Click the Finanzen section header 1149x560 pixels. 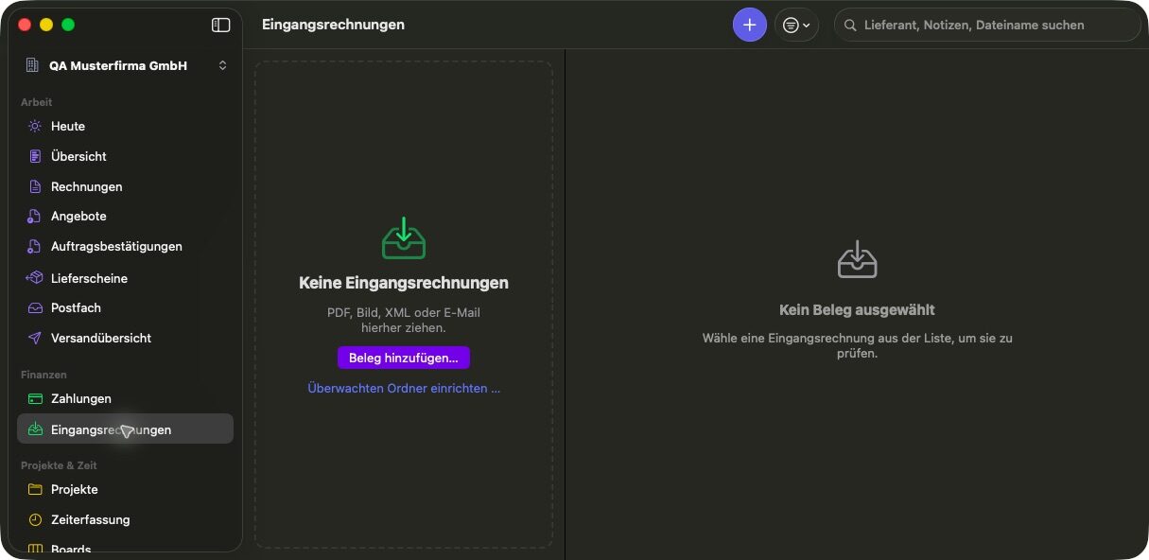click(x=44, y=375)
